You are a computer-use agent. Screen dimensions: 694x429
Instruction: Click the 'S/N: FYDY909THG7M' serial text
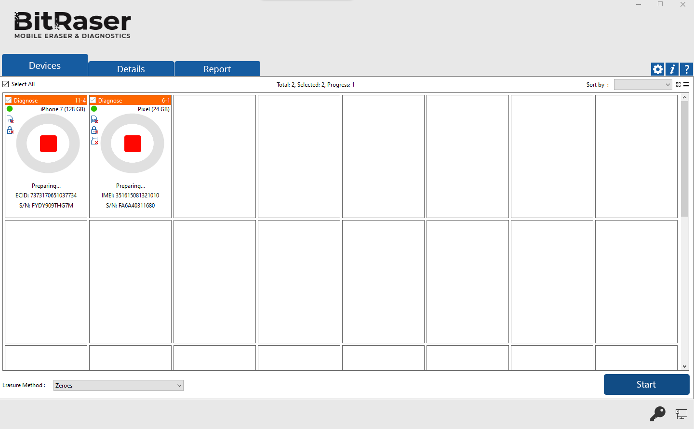[46, 206]
